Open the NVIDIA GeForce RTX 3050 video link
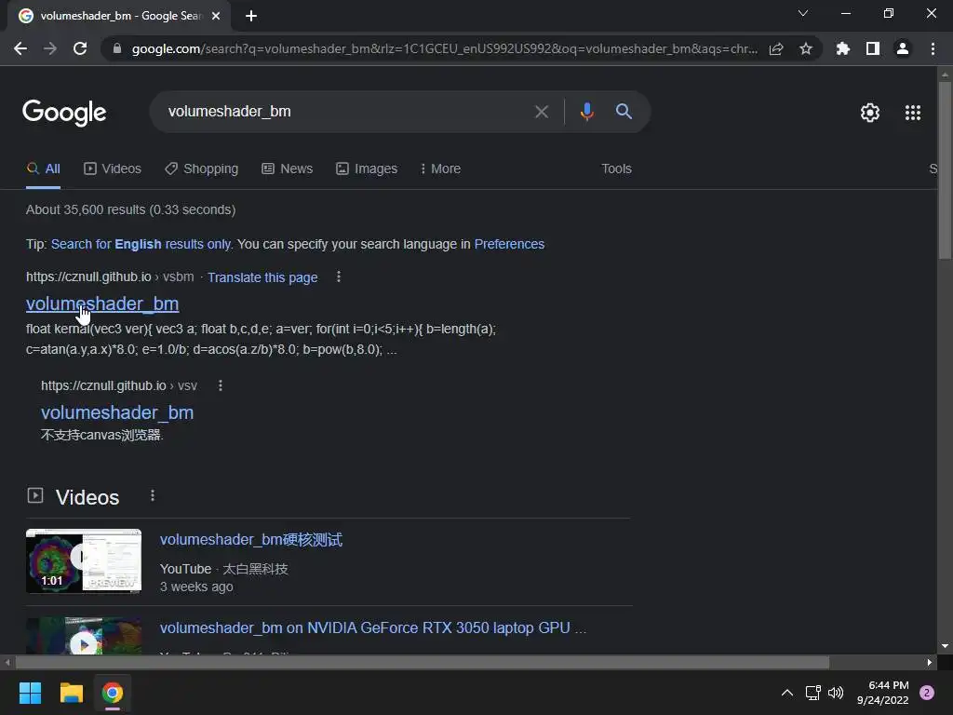The image size is (953, 715). coord(373,628)
